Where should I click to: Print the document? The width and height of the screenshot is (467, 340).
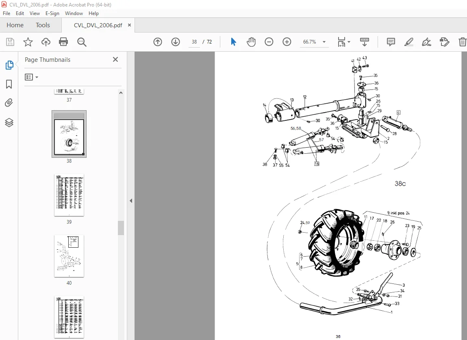click(63, 42)
